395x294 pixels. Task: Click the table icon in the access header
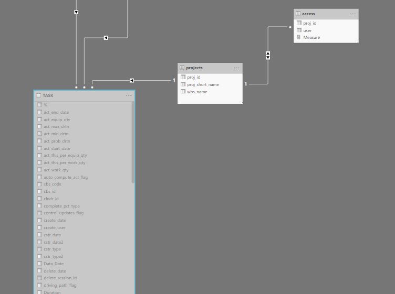pyautogui.click(x=298, y=14)
